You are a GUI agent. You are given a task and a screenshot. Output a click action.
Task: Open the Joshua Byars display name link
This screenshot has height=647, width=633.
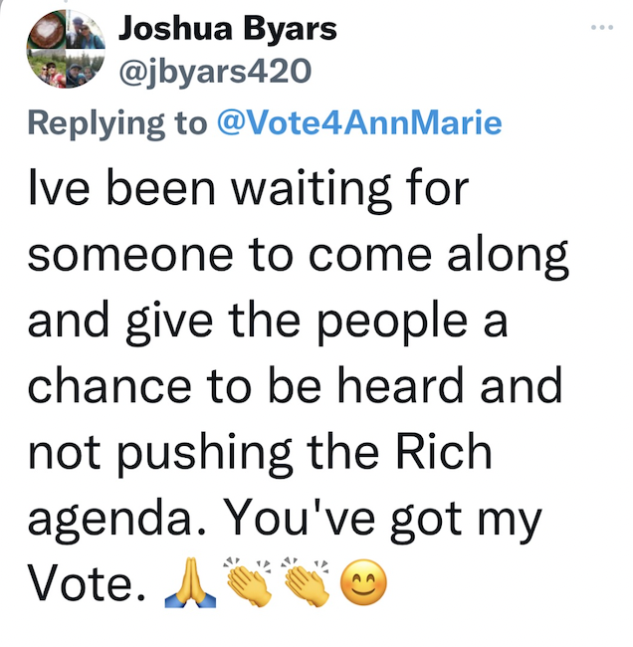227,29
